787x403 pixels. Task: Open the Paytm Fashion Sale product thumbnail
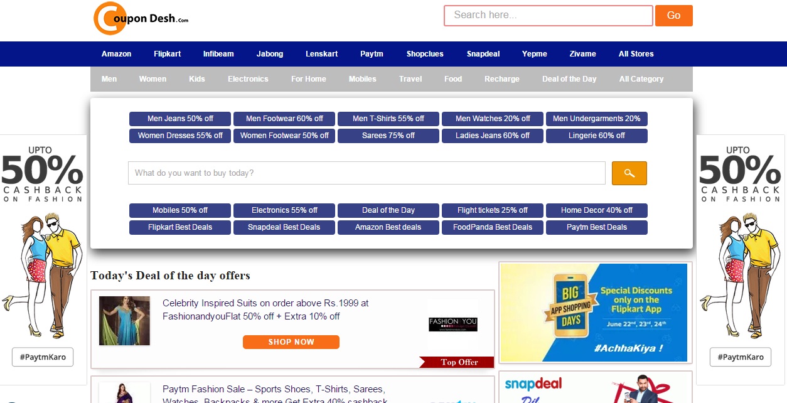(124, 393)
